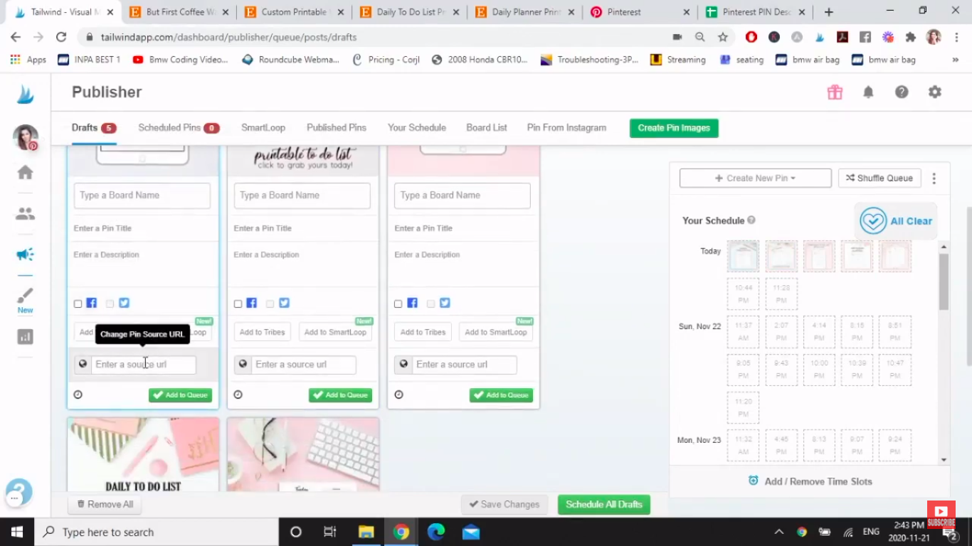This screenshot has height=546, width=972.
Task: Toggle Twitter checkbox on second draft
Action: [x=270, y=304]
